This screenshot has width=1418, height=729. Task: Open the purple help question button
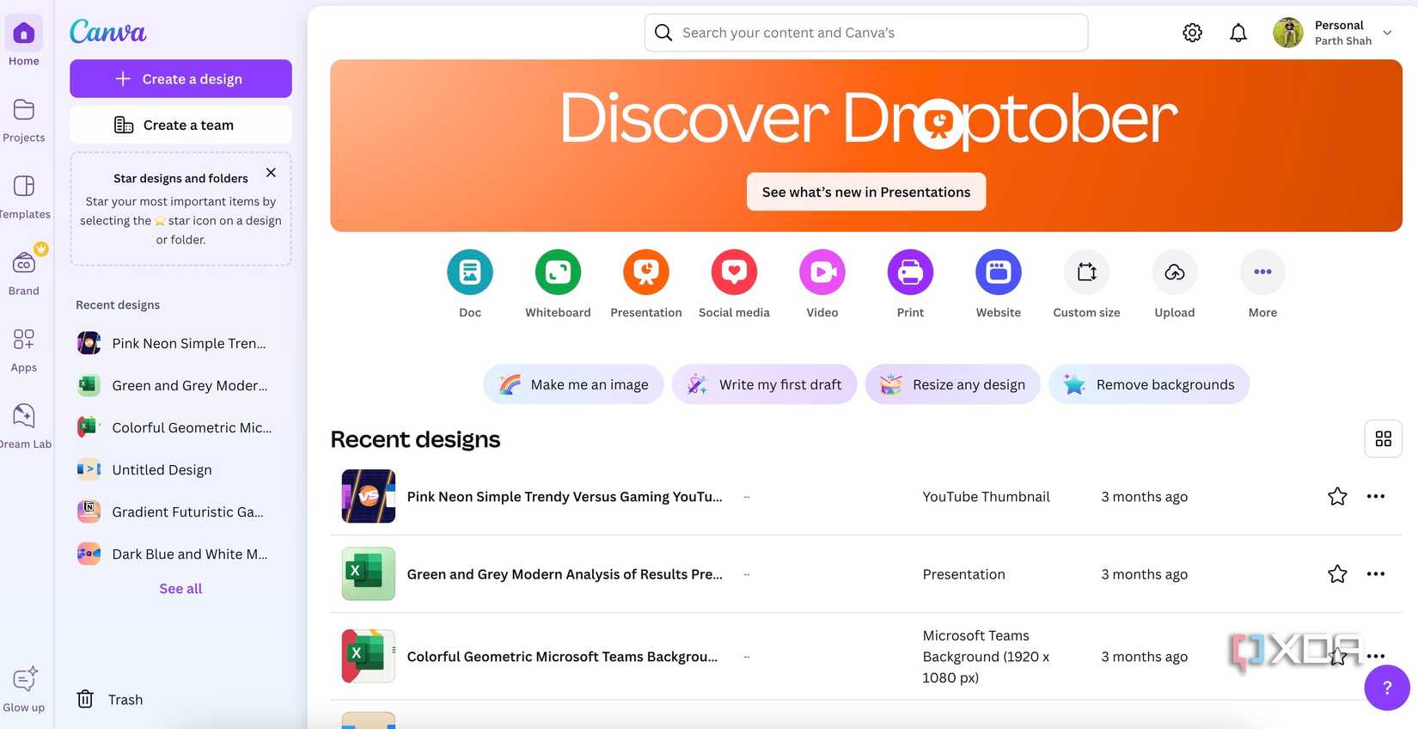(1387, 688)
